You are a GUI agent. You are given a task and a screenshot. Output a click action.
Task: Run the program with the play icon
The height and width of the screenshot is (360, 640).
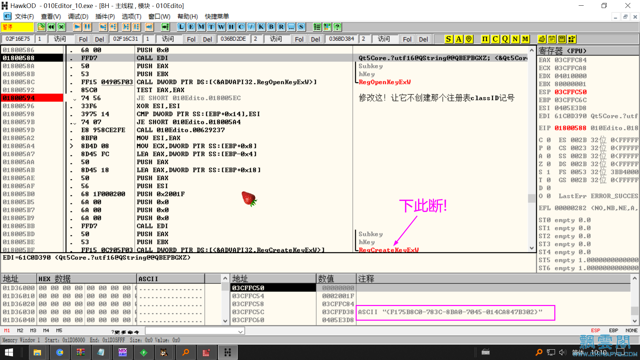click(77, 27)
